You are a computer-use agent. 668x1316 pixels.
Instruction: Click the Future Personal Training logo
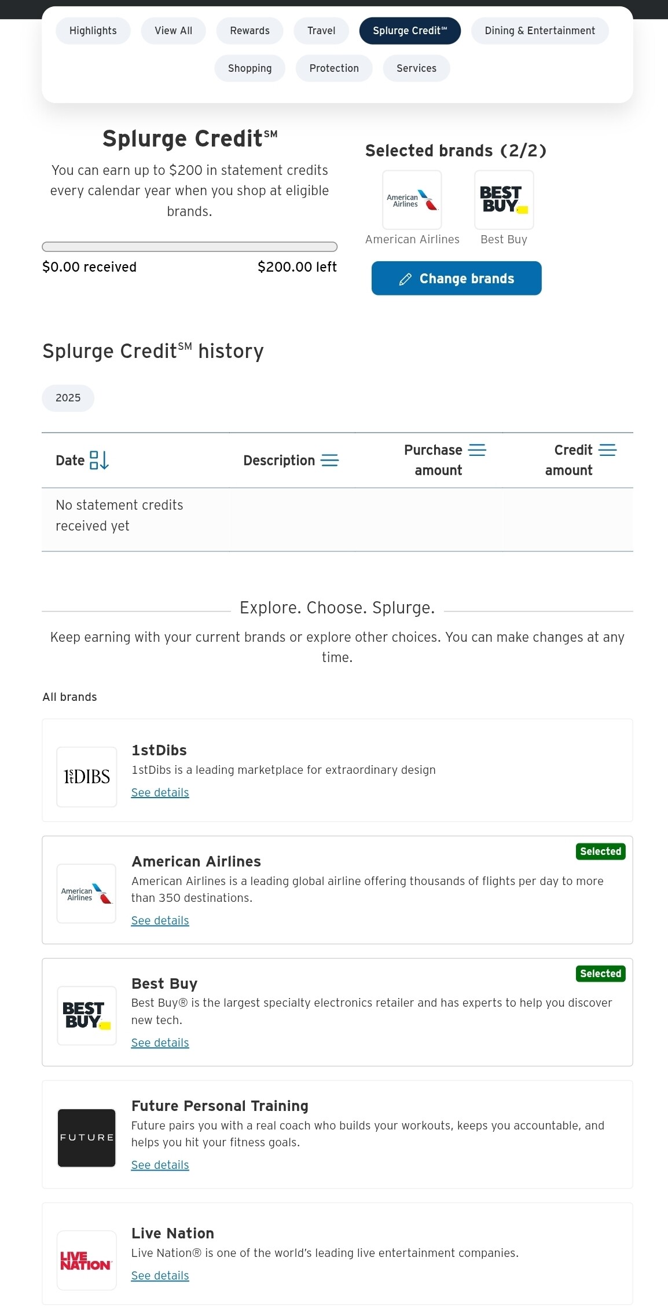[x=87, y=1138]
